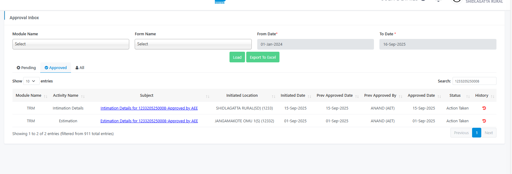Sort by Prev Approved Date column arrows
The width and height of the screenshot is (512, 174).
(x=357, y=96)
